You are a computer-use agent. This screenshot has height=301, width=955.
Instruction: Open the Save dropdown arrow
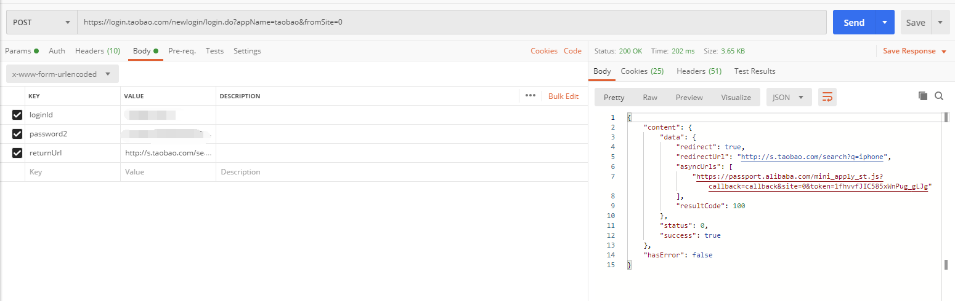[940, 22]
